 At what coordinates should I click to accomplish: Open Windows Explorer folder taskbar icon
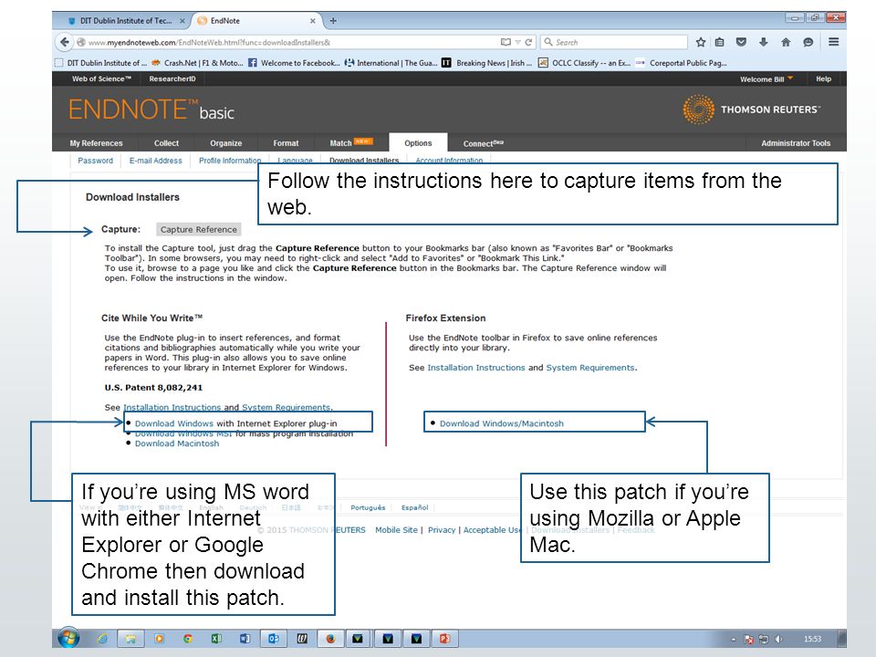coord(130,639)
